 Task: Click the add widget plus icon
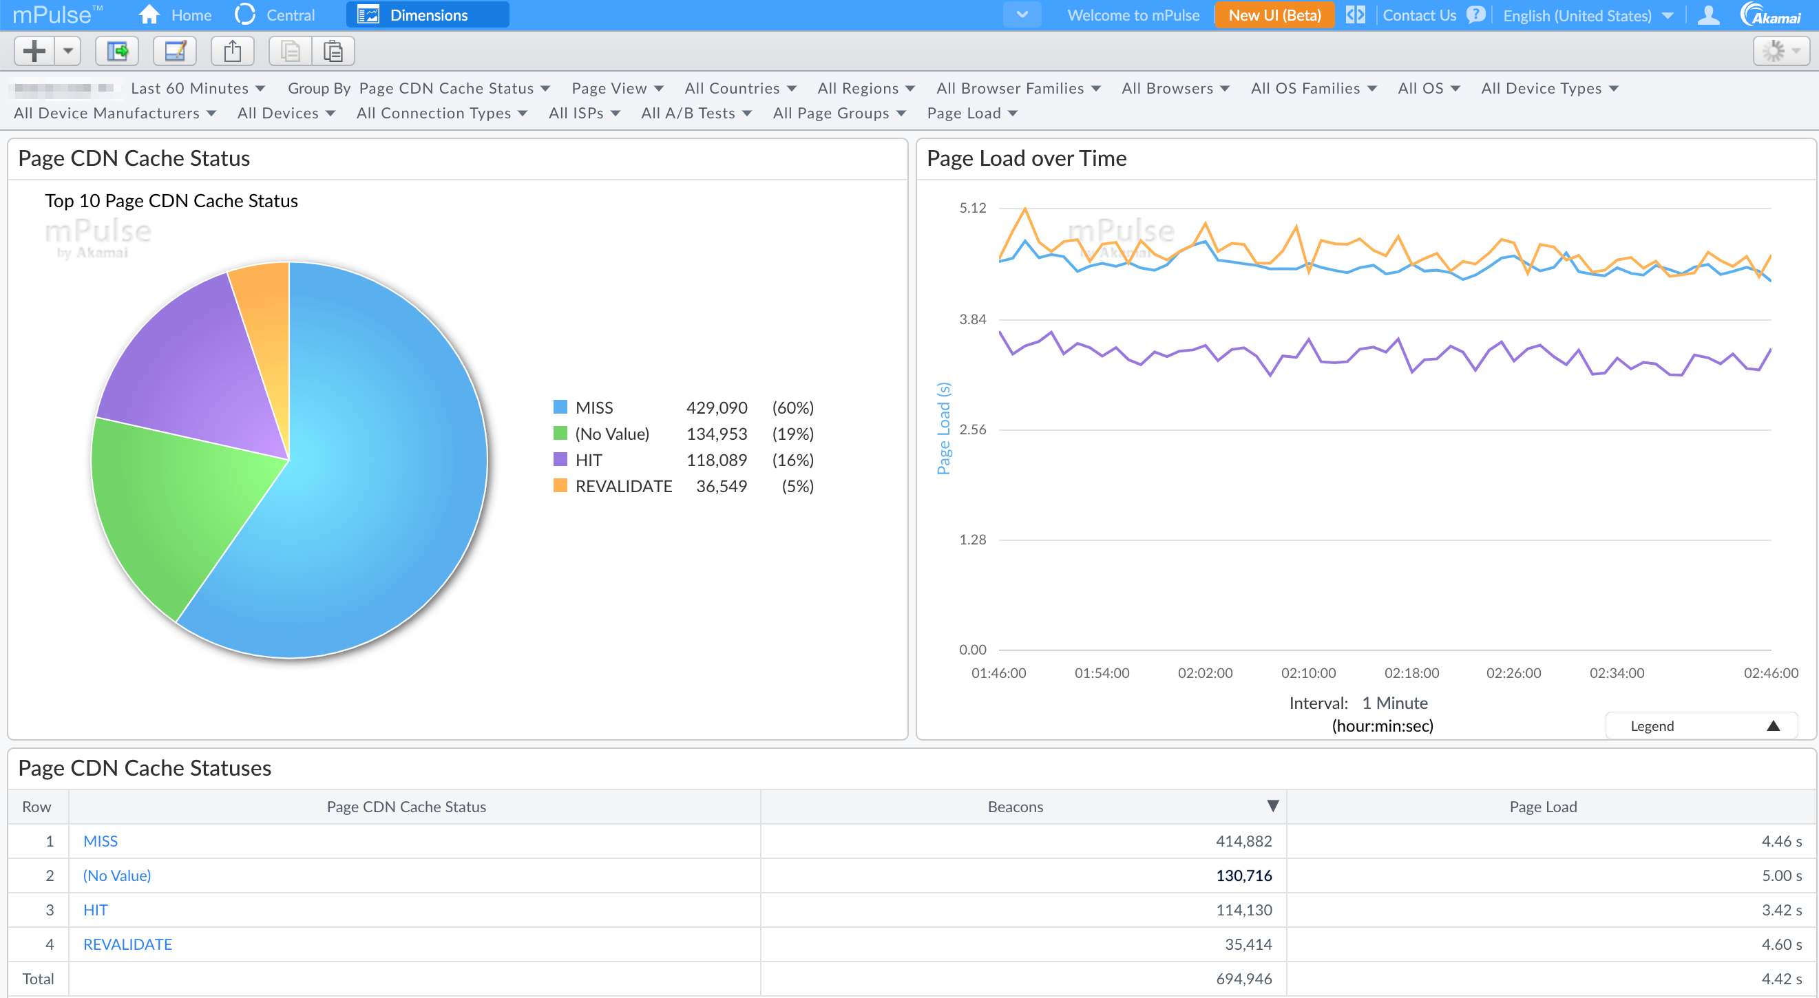(32, 50)
